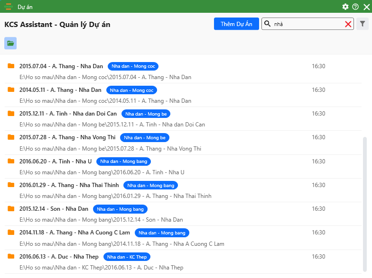This screenshot has height=278, width=372.
Task: Click folder icon of 2015.07.04 project
Action: [11, 66]
